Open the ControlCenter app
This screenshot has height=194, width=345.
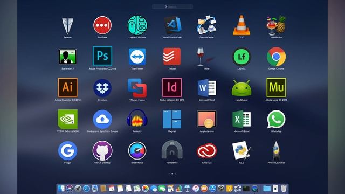tap(206, 25)
